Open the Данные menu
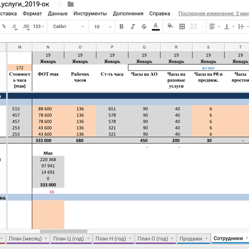The width and height of the screenshot is (249, 249). (x=58, y=14)
